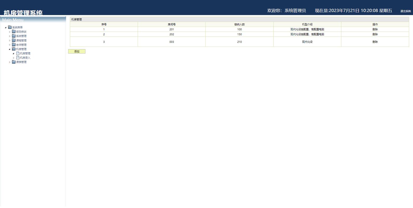Click the 欢迎您:系统管理员 greeting
Viewport: 413px width, 208px height.
[287, 11]
